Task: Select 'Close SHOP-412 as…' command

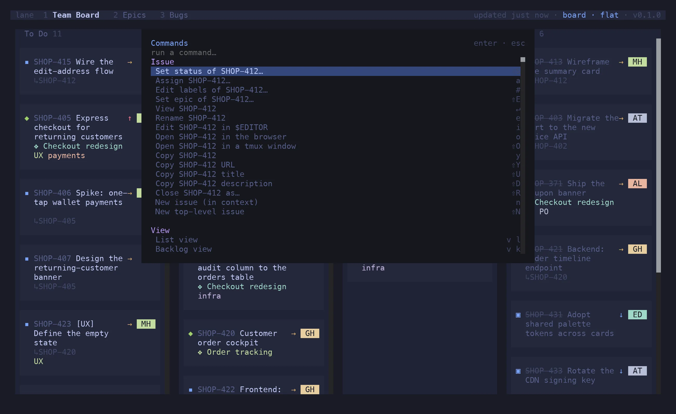Action: [335, 193]
